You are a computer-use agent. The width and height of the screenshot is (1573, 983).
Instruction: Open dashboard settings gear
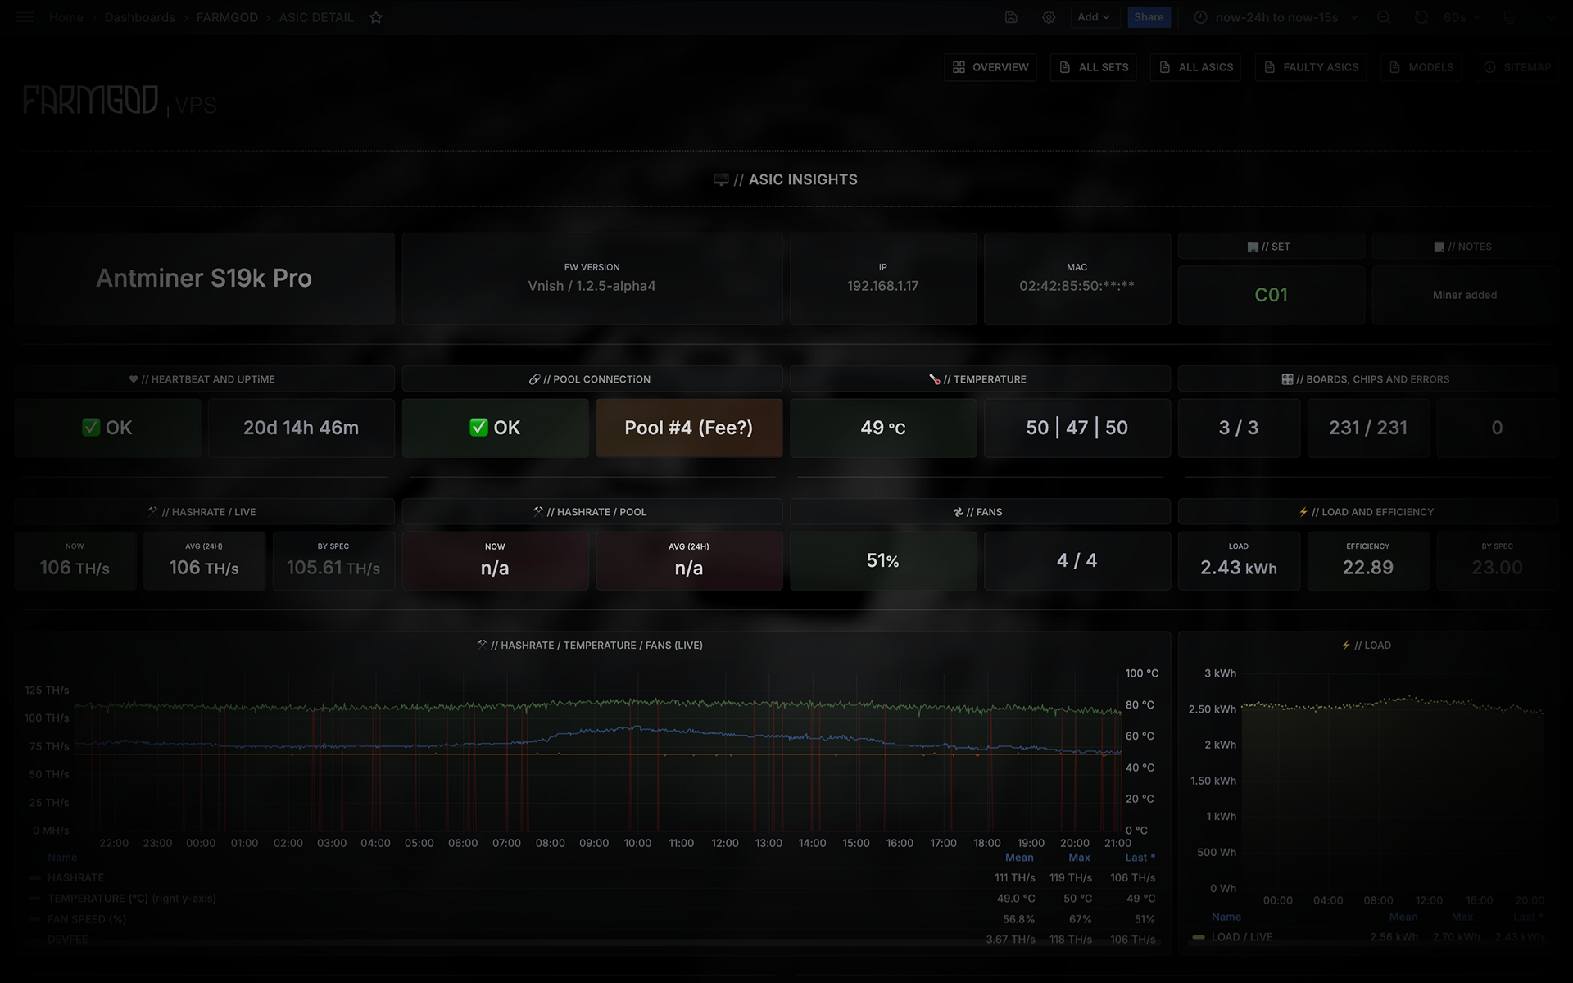click(1049, 17)
